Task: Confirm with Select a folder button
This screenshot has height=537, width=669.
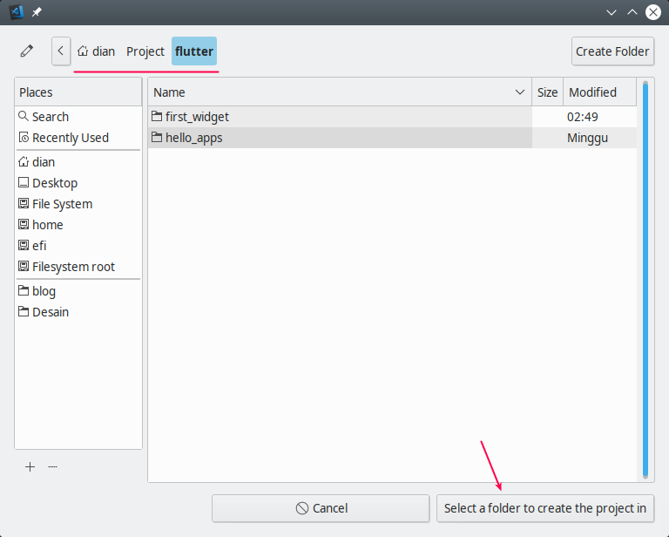Action: (x=544, y=508)
